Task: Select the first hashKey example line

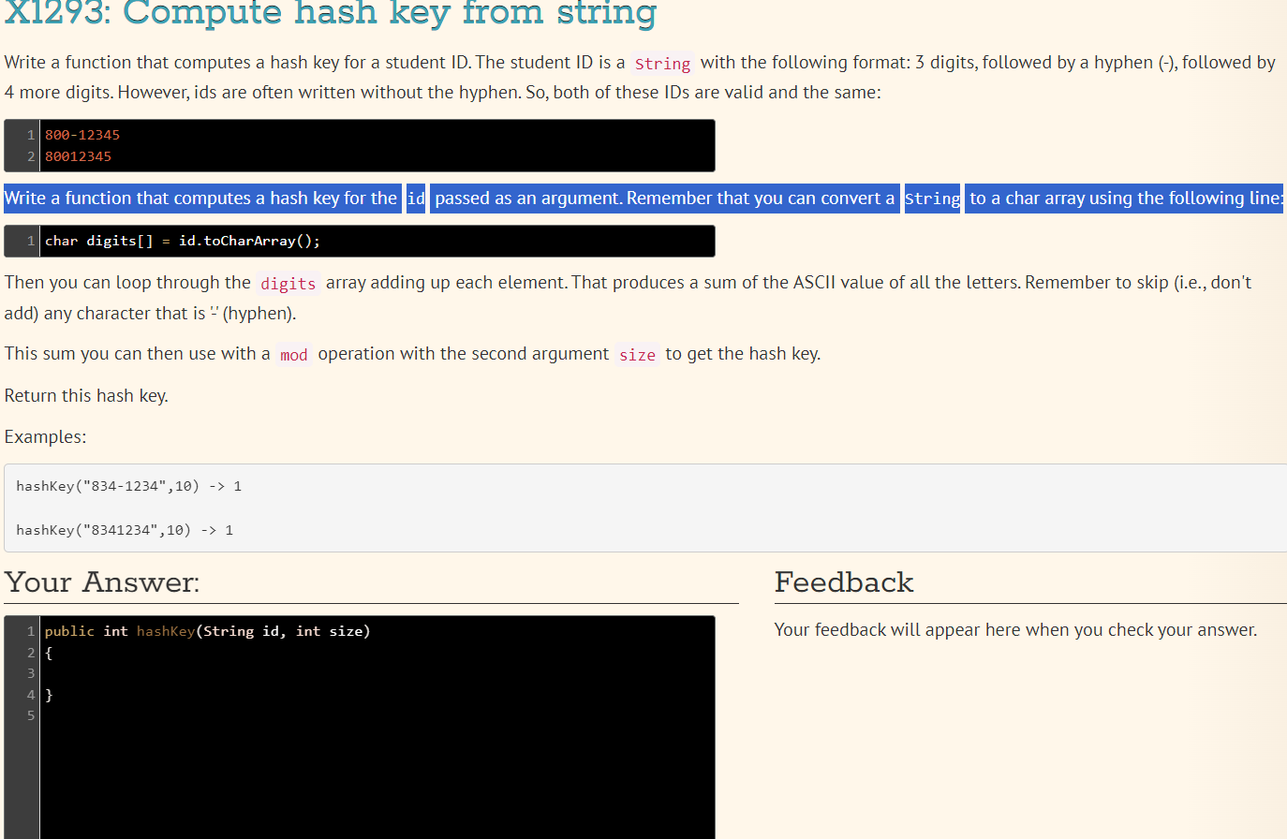Action: 127,486
